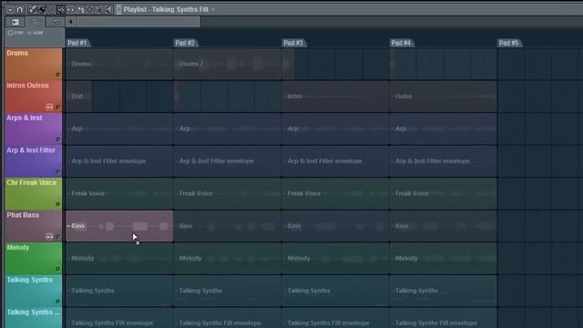Select the End clip

coord(79,97)
